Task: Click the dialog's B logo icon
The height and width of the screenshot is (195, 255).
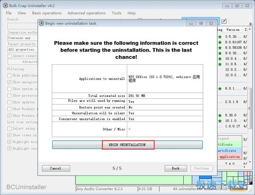Action: [41, 23]
